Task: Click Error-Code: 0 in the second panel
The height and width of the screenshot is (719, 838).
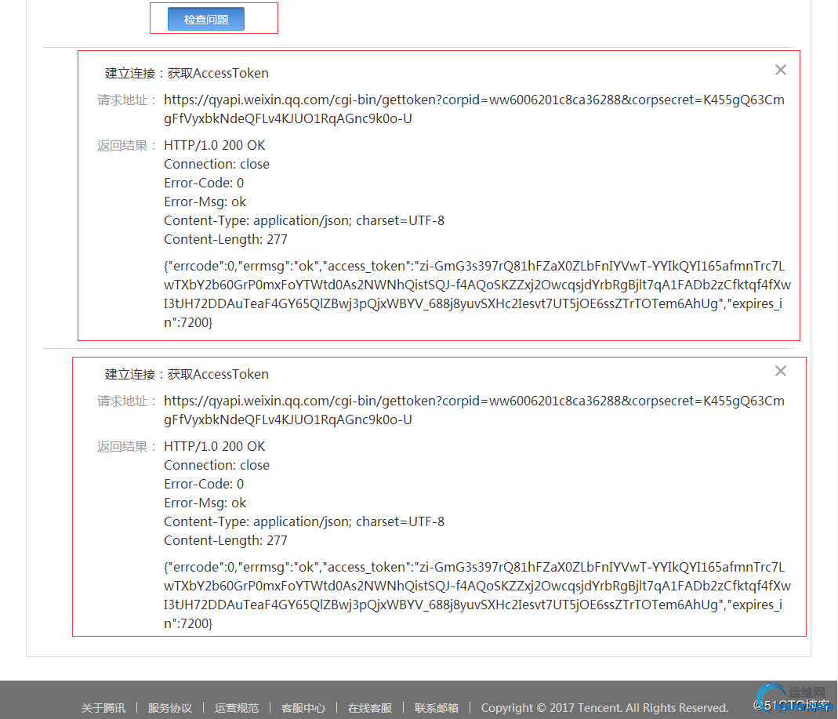Action: (x=204, y=485)
